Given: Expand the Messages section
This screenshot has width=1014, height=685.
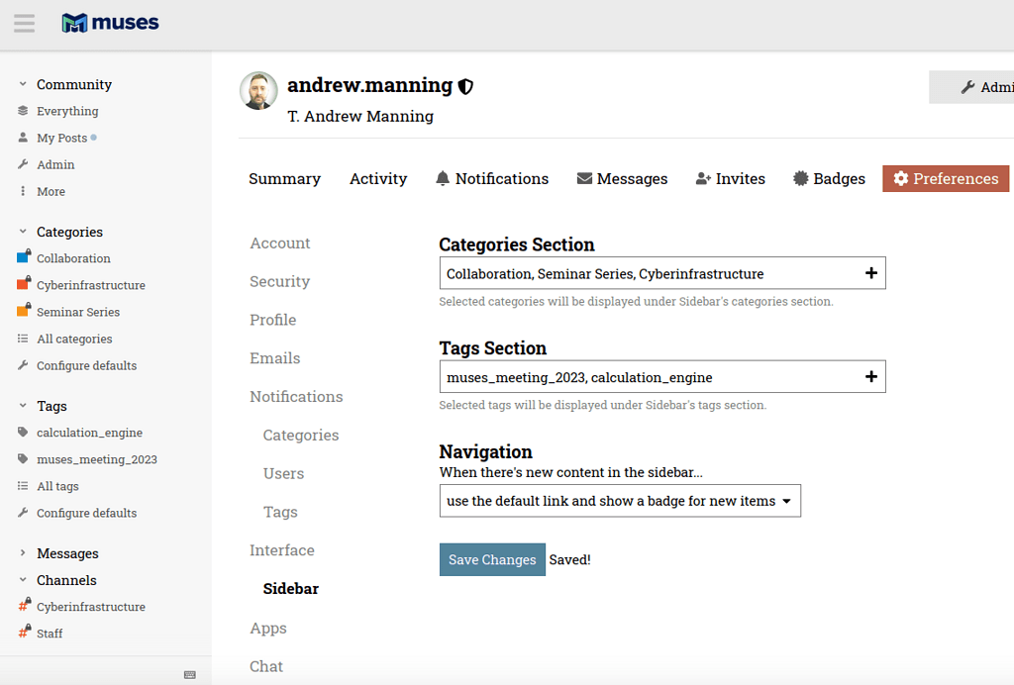Looking at the screenshot, I should pos(23,553).
